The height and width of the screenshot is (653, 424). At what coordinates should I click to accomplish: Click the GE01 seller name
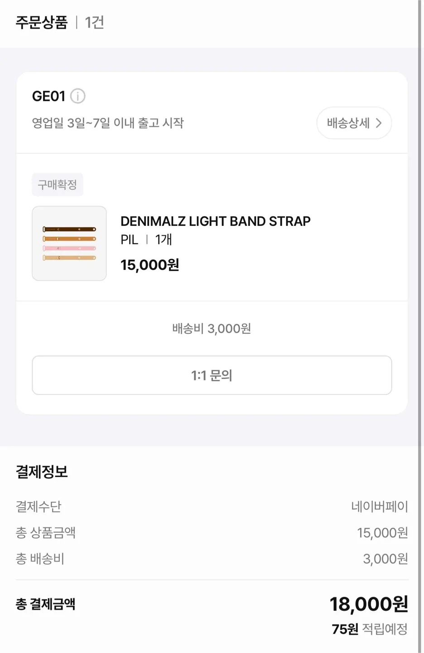click(x=48, y=96)
